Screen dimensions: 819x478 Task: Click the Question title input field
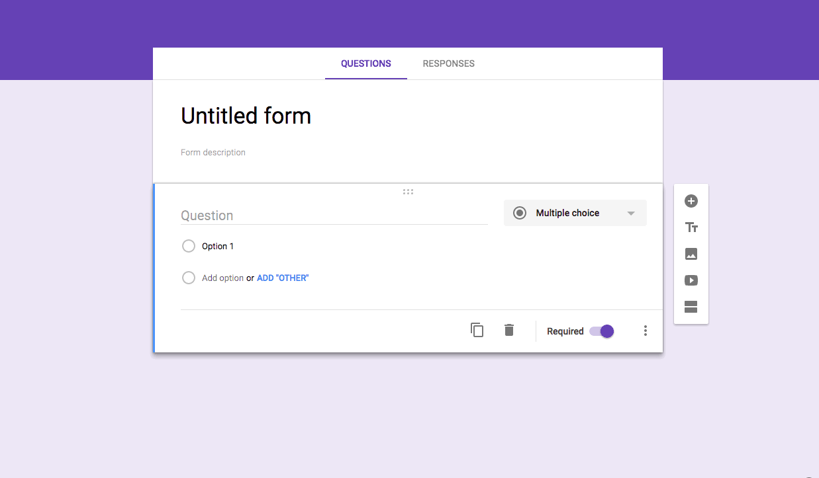pyautogui.click(x=334, y=216)
